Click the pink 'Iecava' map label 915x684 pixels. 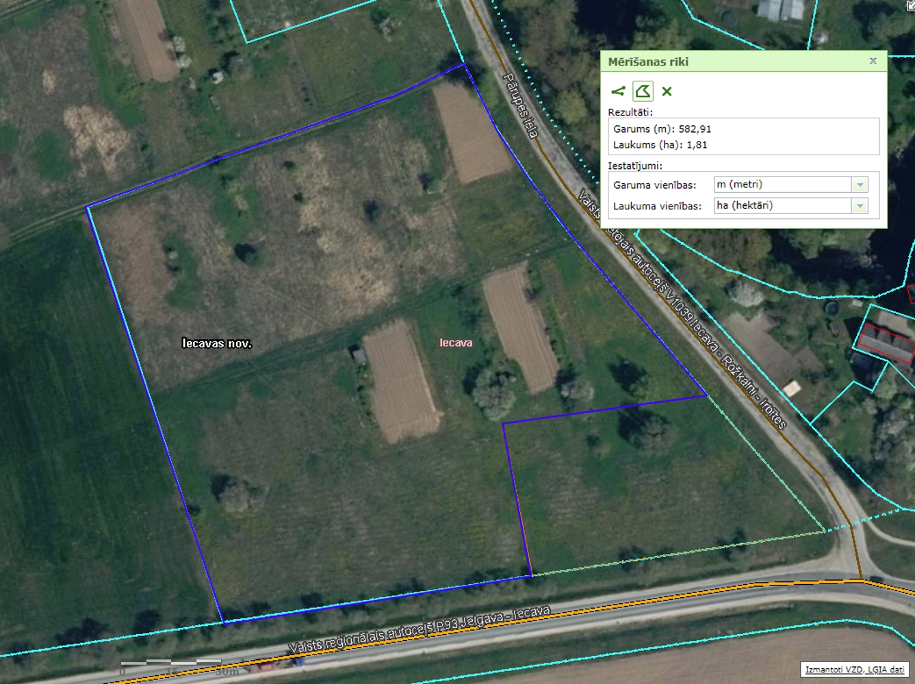(456, 343)
